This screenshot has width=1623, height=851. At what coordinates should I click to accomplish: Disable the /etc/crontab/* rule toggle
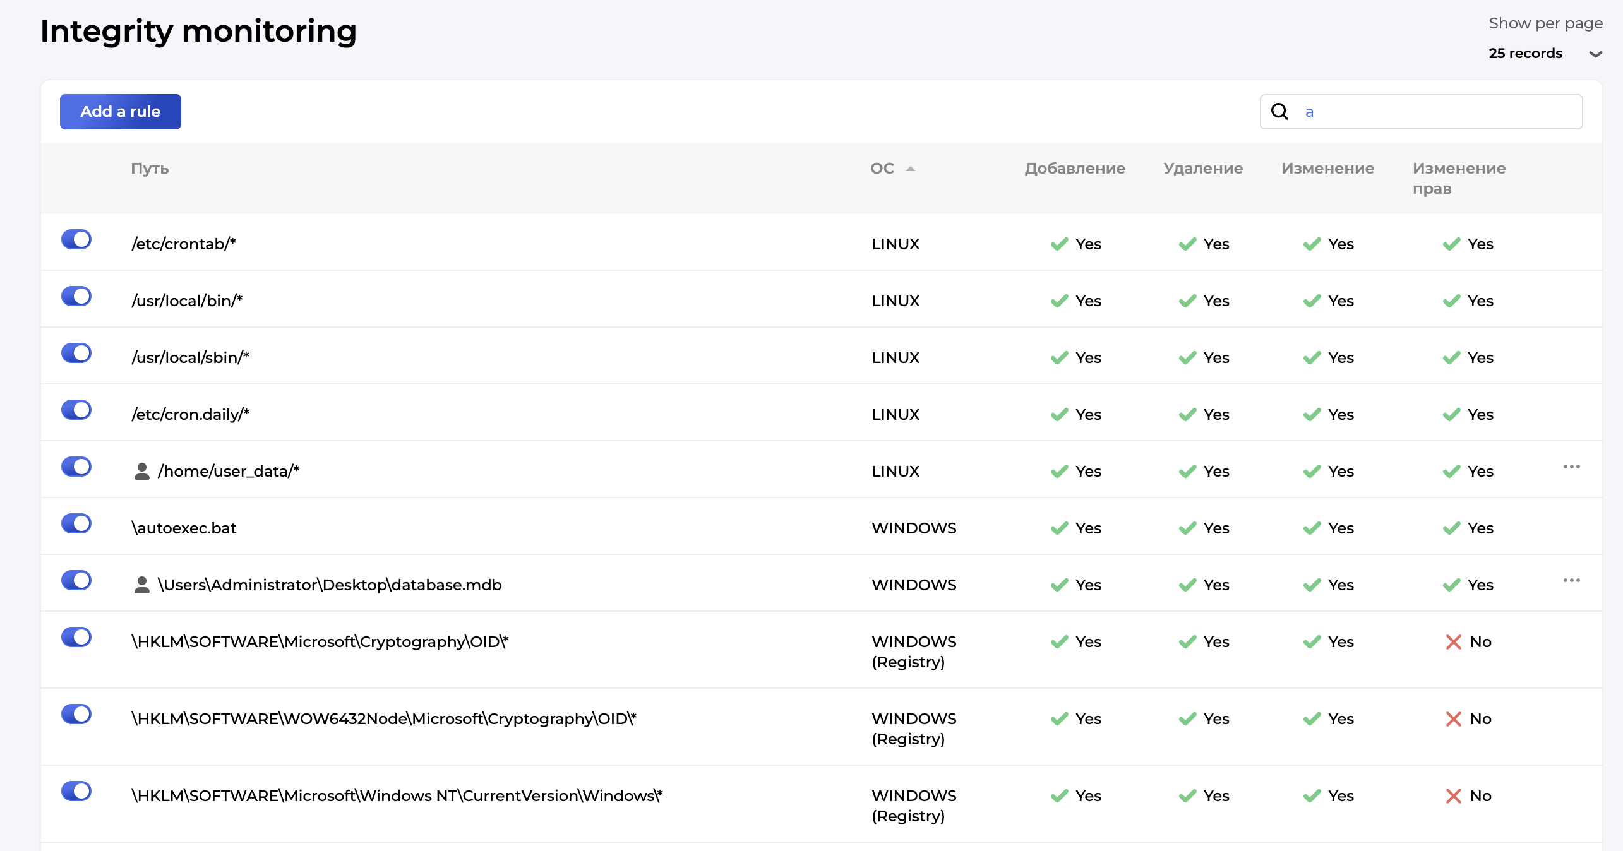(76, 240)
